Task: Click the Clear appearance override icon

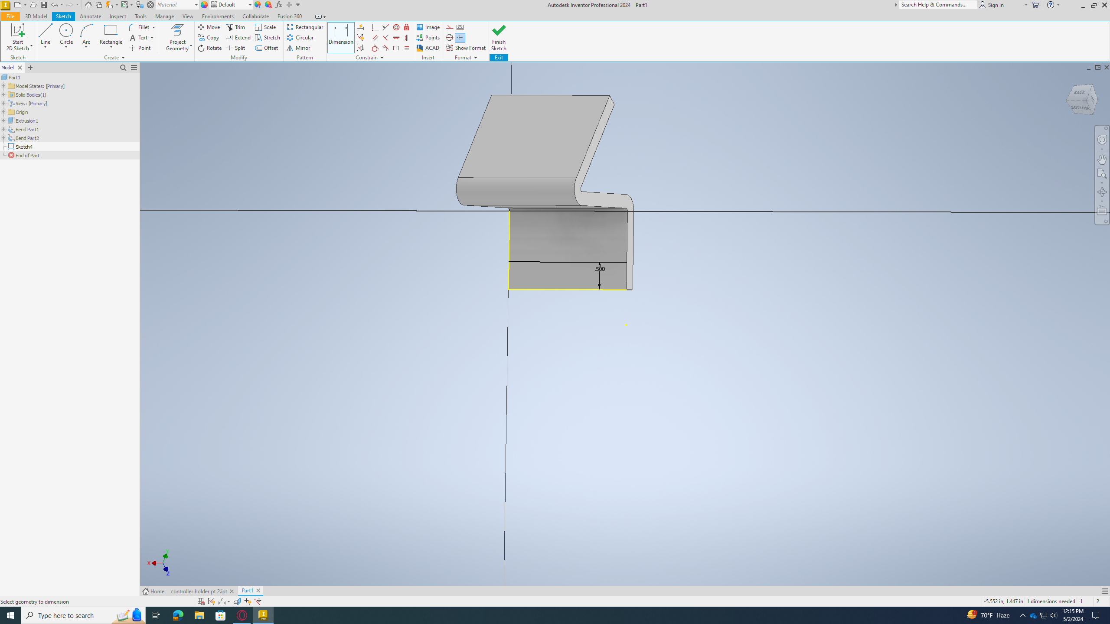Action: pyautogui.click(x=268, y=5)
